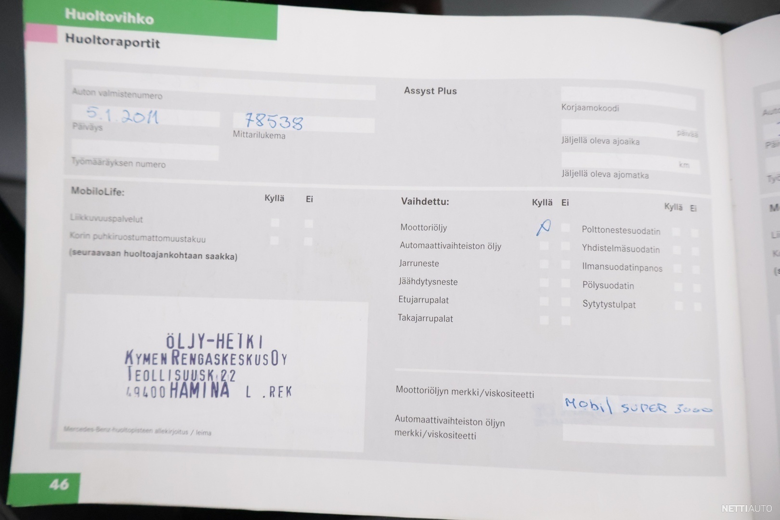780x520 pixels.
Task: Toggle the checked Moottoriöljy Kyllä checkbox
Action: pos(544,227)
